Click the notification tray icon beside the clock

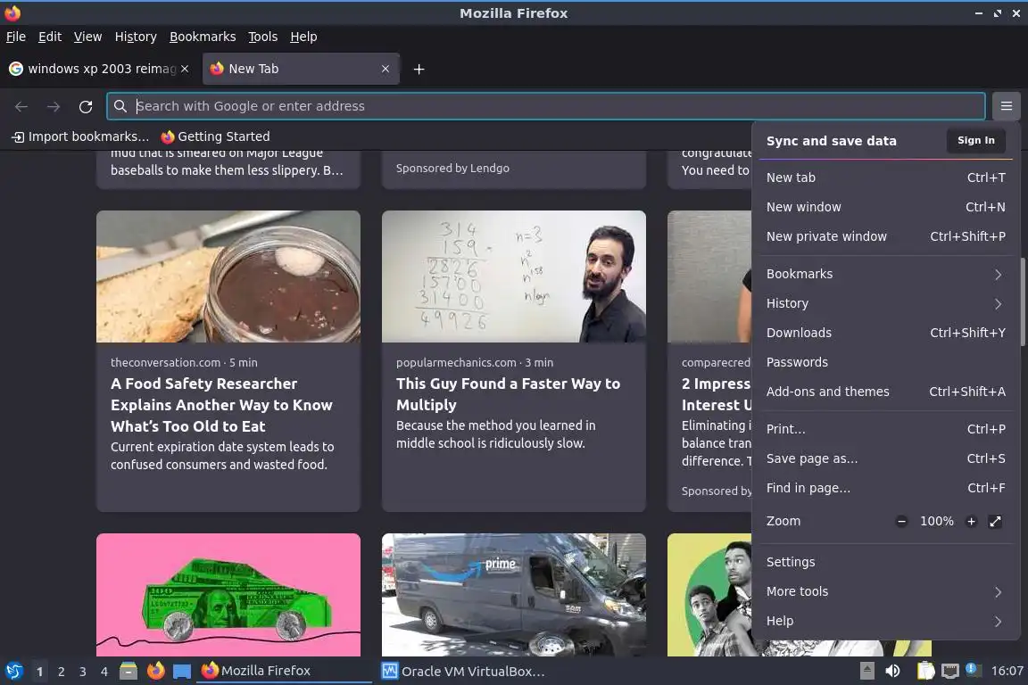pos(973,670)
